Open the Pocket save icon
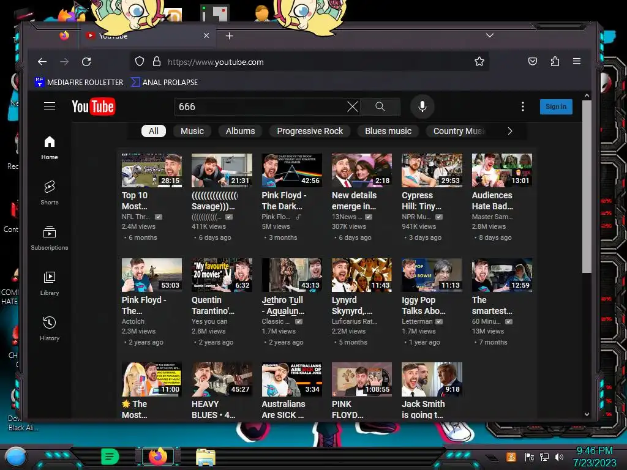Screen dimensions: 627x470 tap(532, 61)
